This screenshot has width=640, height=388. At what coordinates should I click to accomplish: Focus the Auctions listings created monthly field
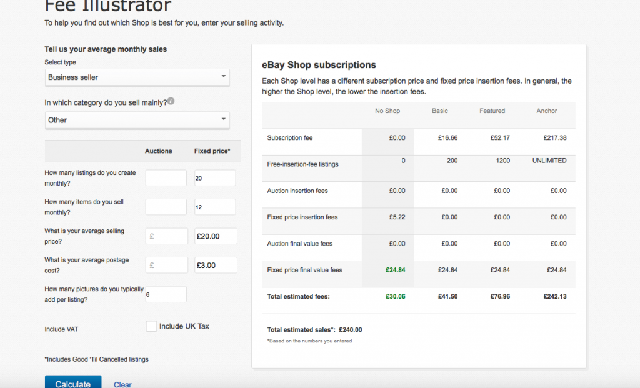click(x=166, y=178)
